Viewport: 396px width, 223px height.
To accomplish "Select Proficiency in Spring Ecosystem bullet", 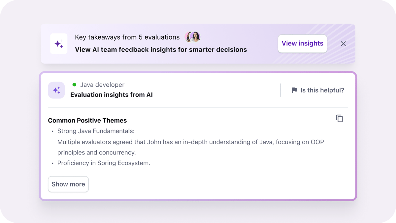I will 104,163.
